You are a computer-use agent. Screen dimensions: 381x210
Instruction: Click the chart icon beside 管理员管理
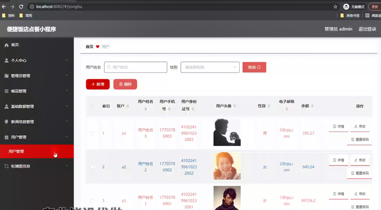click(6, 76)
